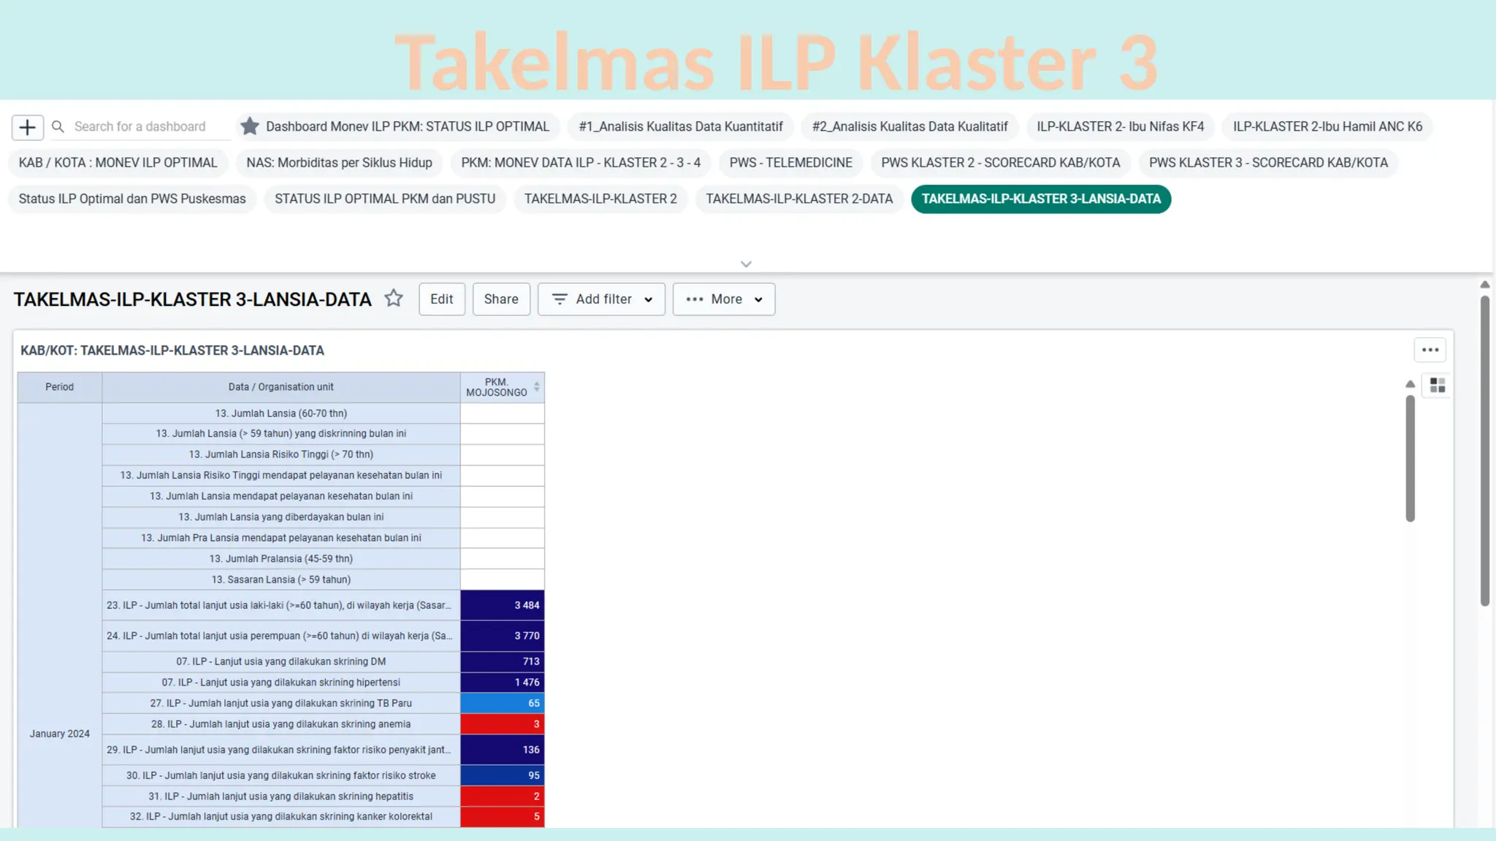
Task: Click the plus add dashboard icon
Action: (x=27, y=127)
